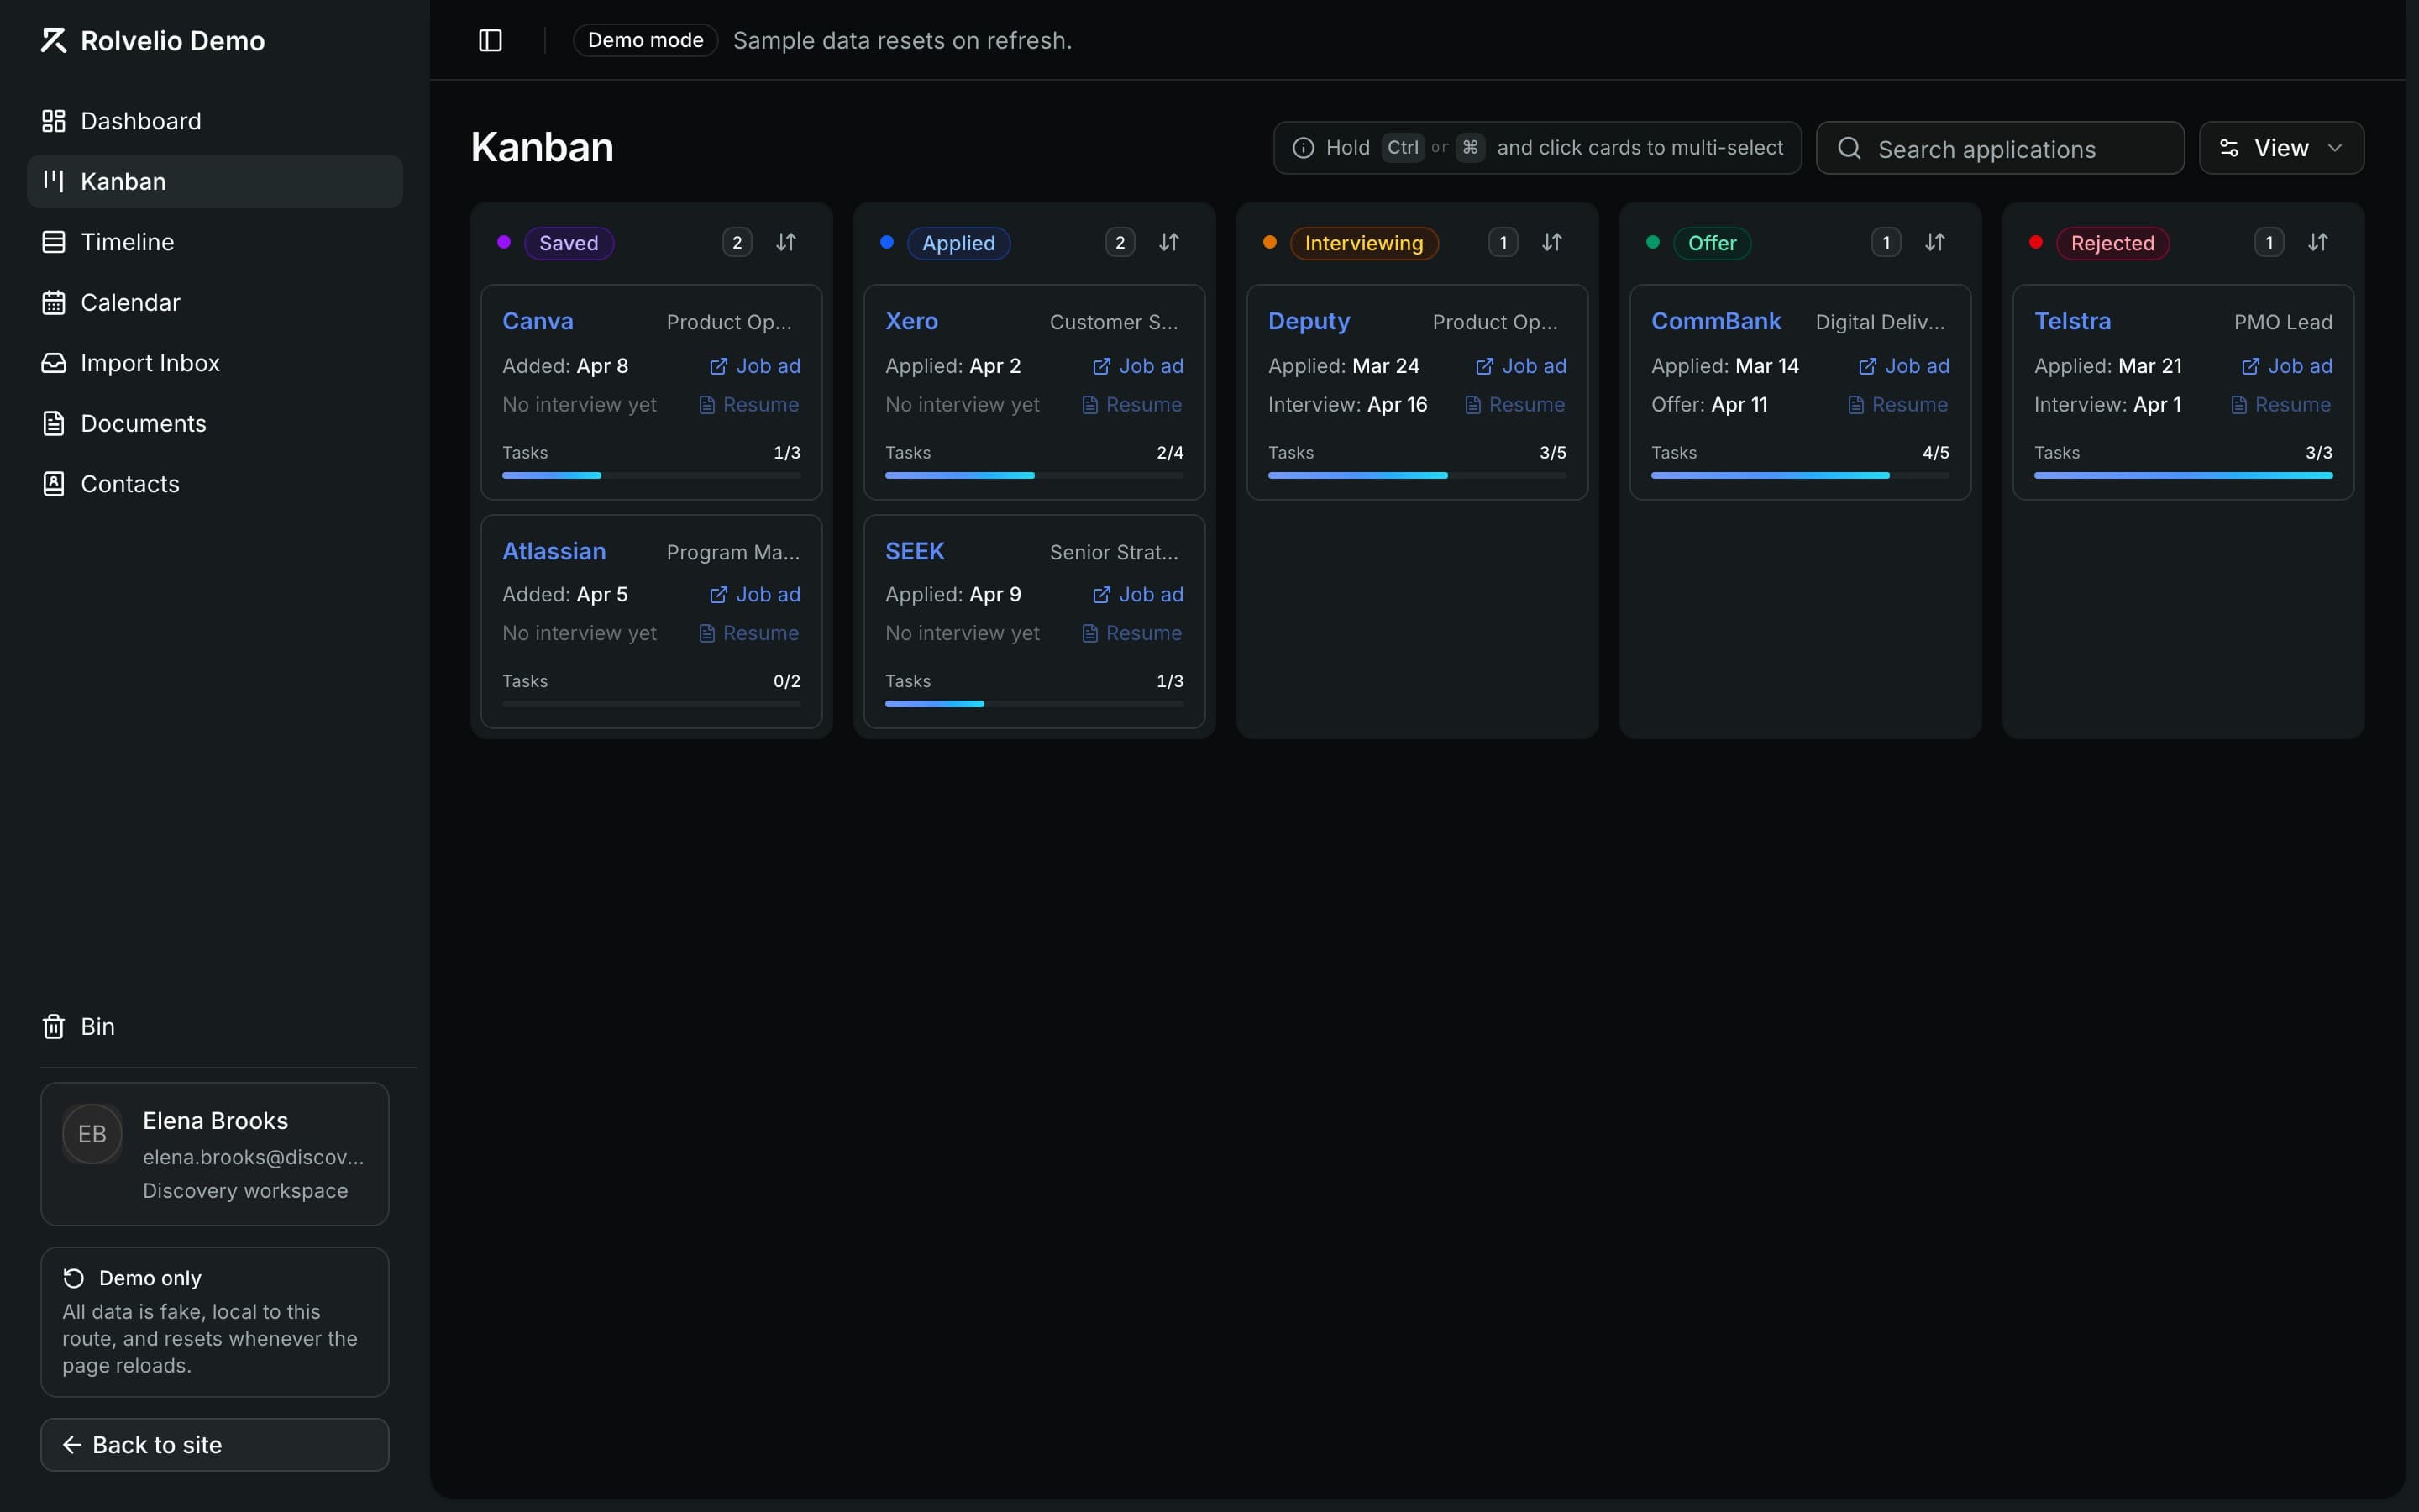The image size is (2419, 1512).
Task: Click the EB avatar
Action: point(92,1134)
